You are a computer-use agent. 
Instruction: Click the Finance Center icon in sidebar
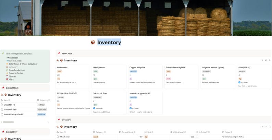point(7,73)
